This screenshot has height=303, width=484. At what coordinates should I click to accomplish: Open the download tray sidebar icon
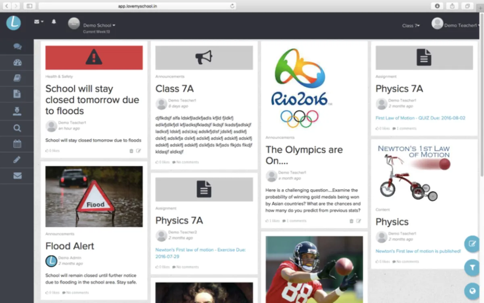(x=17, y=111)
